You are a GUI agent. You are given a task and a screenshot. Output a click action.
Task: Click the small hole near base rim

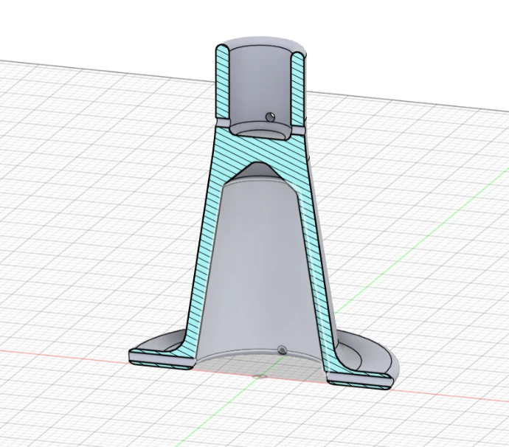pos(280,350)
